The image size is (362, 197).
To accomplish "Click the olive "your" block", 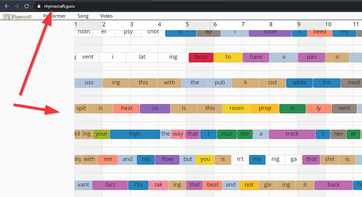I will tap(101, 134).
